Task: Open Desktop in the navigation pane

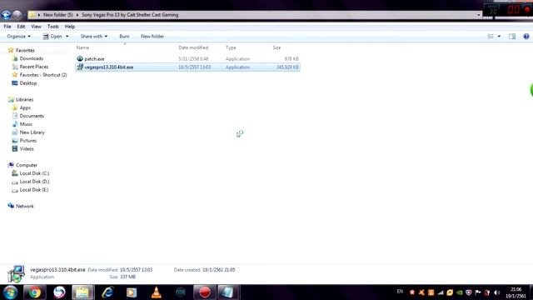Action: (27, 83)
